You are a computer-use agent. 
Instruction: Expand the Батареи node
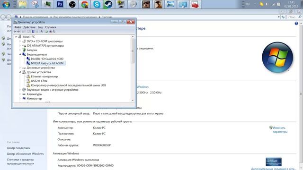[20, 50]
